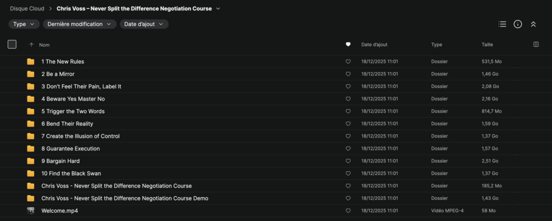
Task: Click the heart favorites column header
Action: 348,45
